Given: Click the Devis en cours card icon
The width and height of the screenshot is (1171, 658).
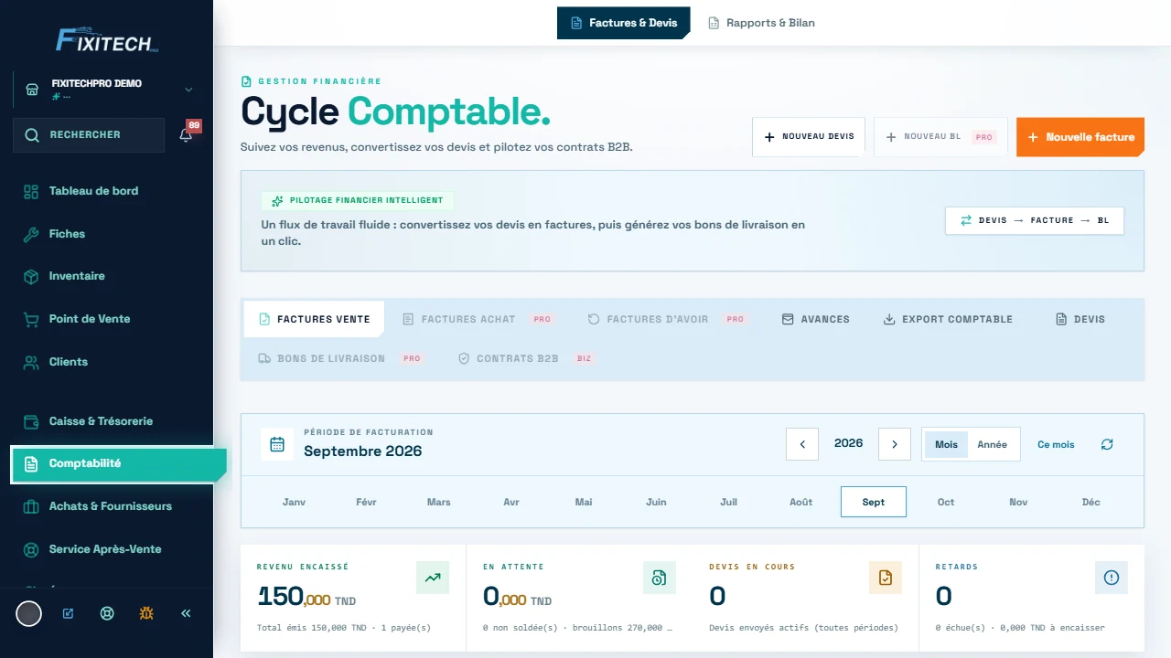Looking at the screenshot, I should pyautogui.click(x=885, y=578).
